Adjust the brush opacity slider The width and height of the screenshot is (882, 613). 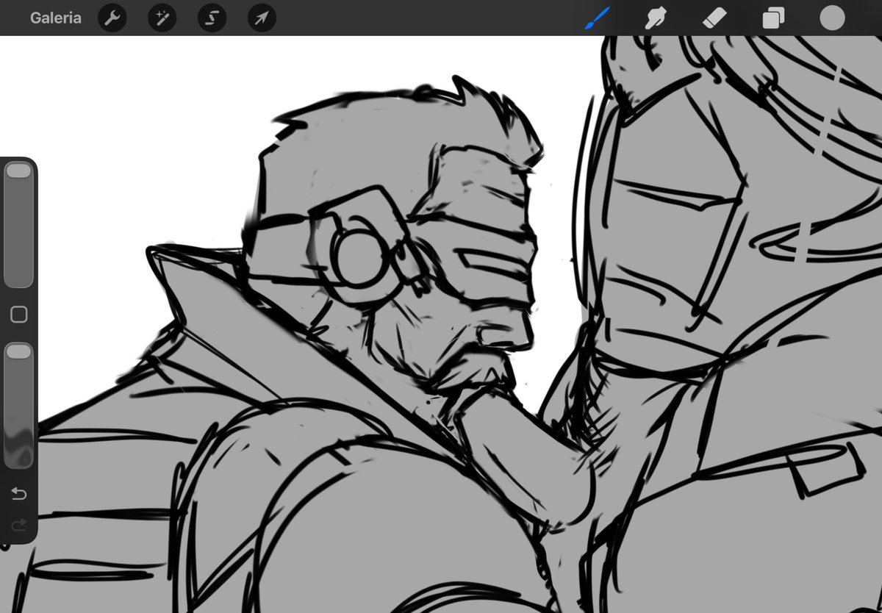pos(18,406)
